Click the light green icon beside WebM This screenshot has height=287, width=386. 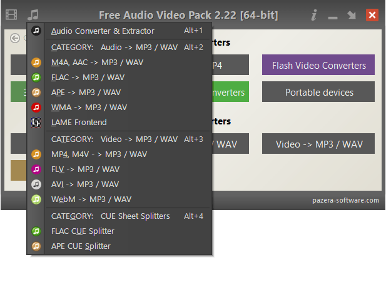tap(36, 199)
